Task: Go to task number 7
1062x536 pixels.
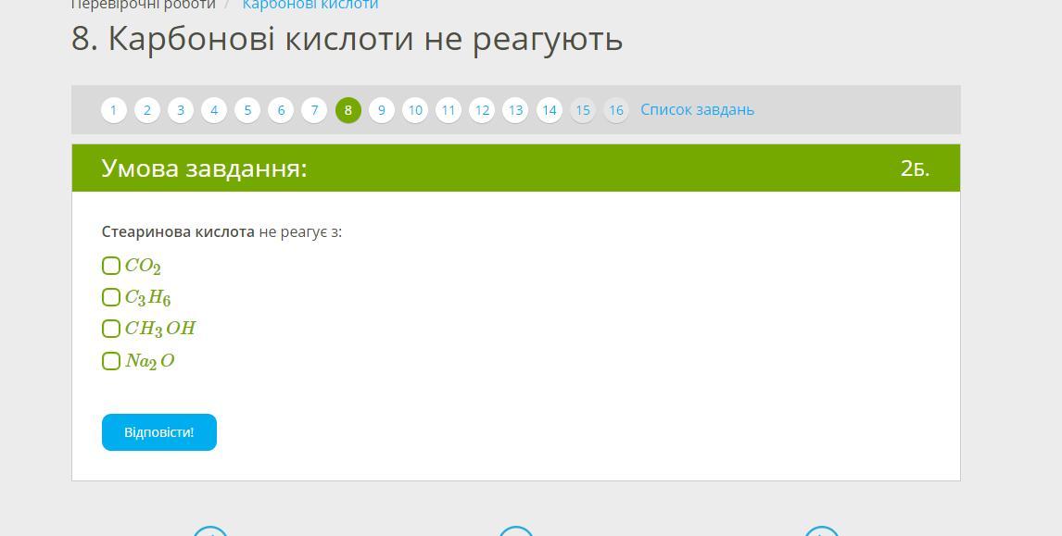Action: point(314,110)
